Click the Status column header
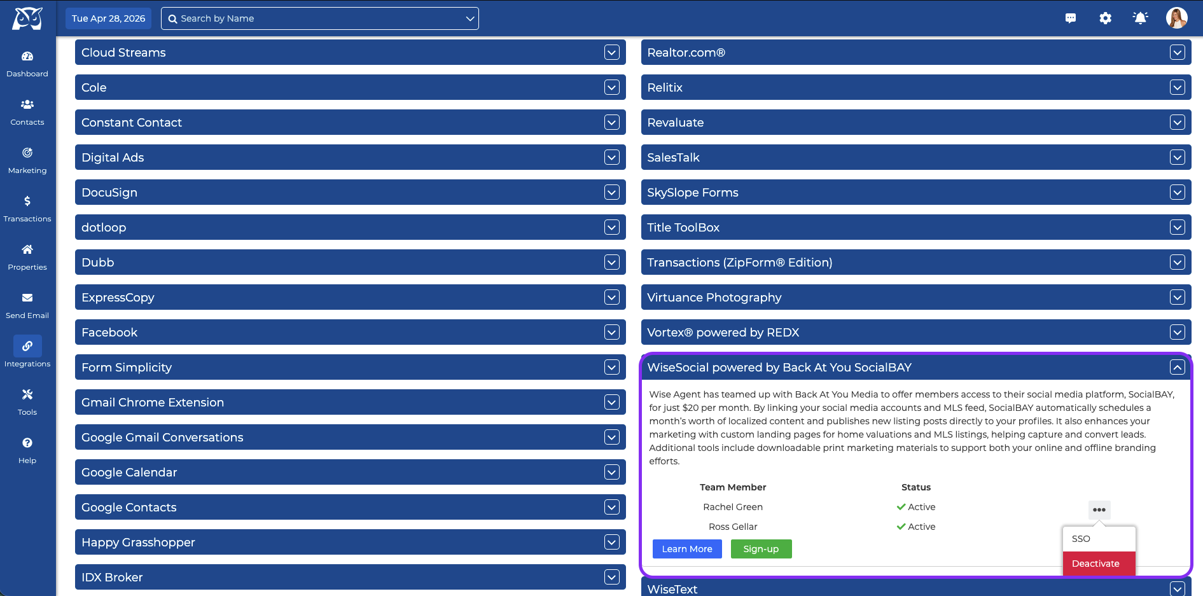 point(916,487)
